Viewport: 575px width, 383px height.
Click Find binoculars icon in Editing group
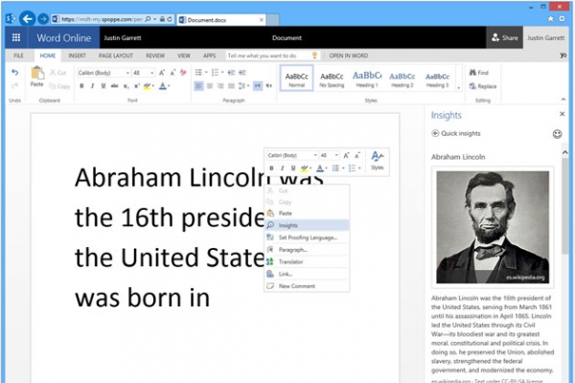pyautogui.click(x=472, y=73)
